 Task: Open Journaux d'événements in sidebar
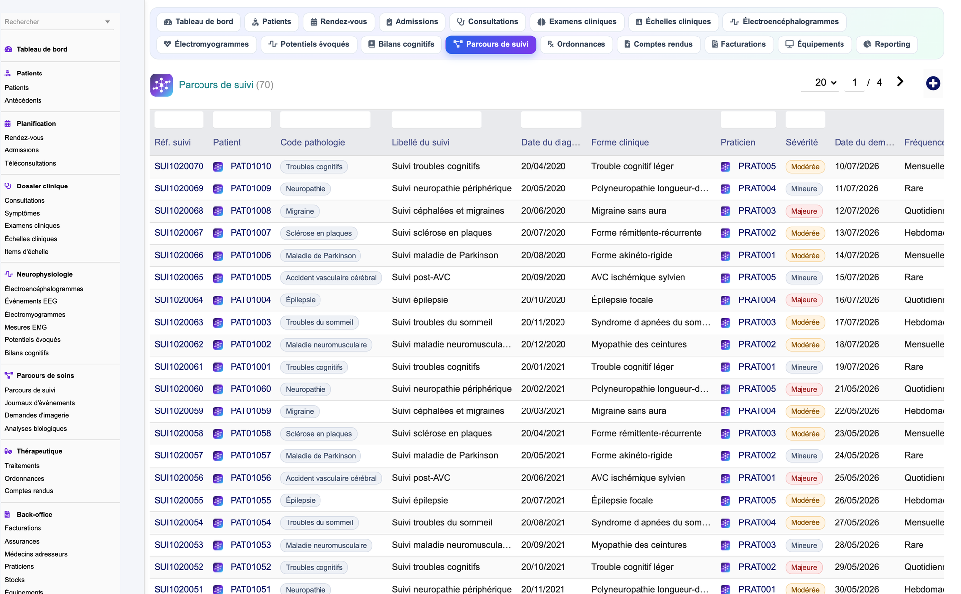[40, 403]
